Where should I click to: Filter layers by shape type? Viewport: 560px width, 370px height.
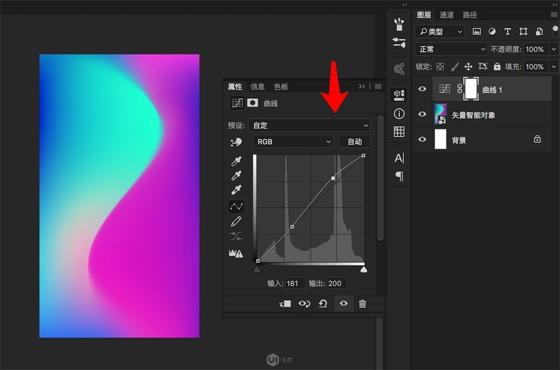[x=523, y=32]
